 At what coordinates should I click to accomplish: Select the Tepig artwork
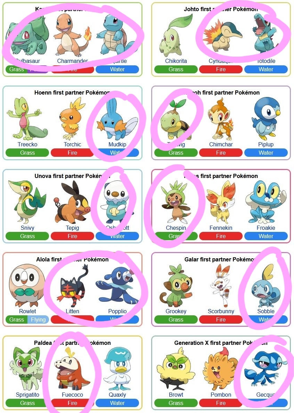point(72,202)
